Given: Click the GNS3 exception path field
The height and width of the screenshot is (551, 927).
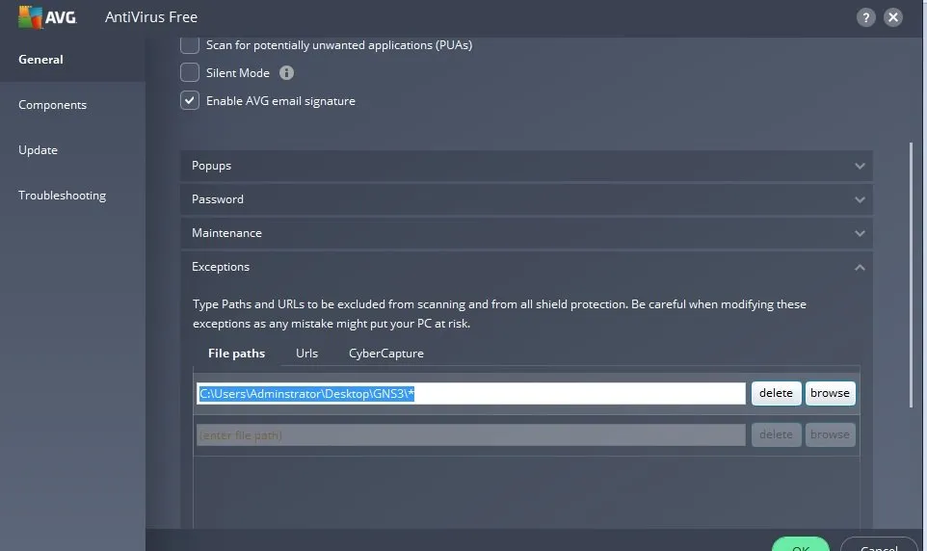Looking at the screenshot, I should (471, 394).
